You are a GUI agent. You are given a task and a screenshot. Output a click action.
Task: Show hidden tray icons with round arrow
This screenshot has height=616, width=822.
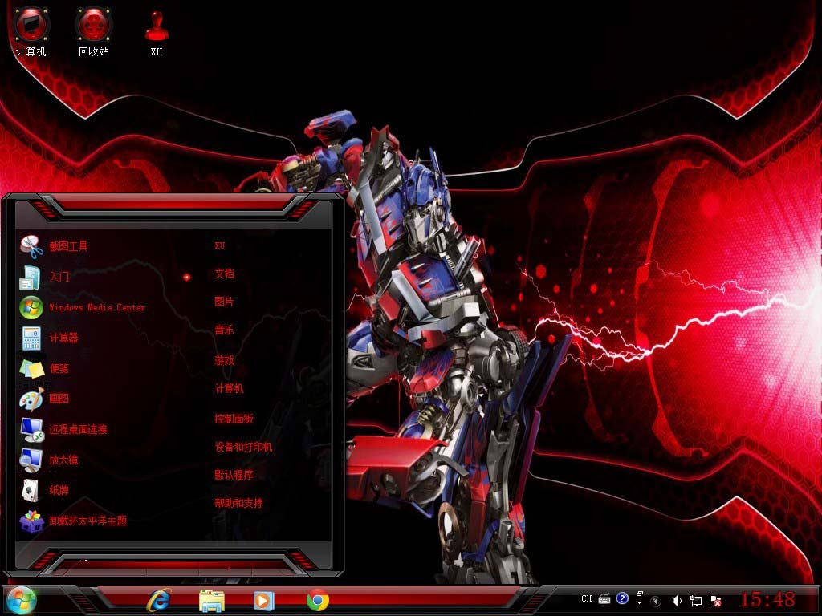tap(657, 600)
